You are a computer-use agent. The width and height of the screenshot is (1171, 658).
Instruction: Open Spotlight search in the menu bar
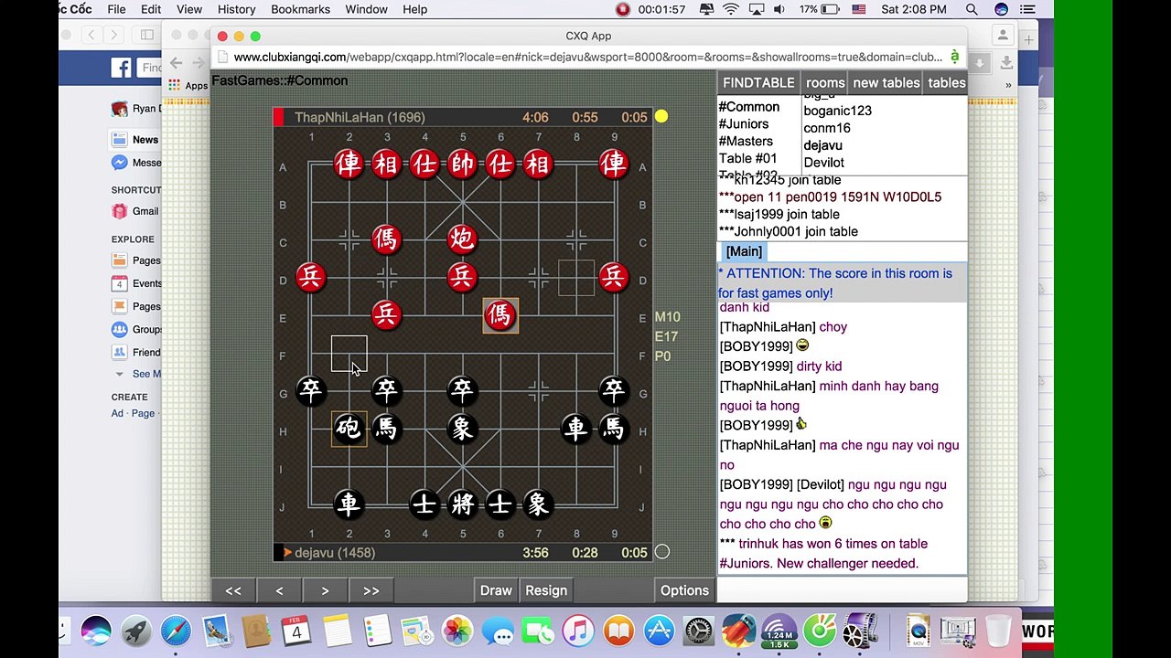pos(972,9)
